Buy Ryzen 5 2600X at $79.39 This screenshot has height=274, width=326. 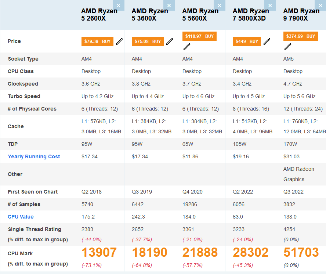pyautogui.click(x=97, y=42)
